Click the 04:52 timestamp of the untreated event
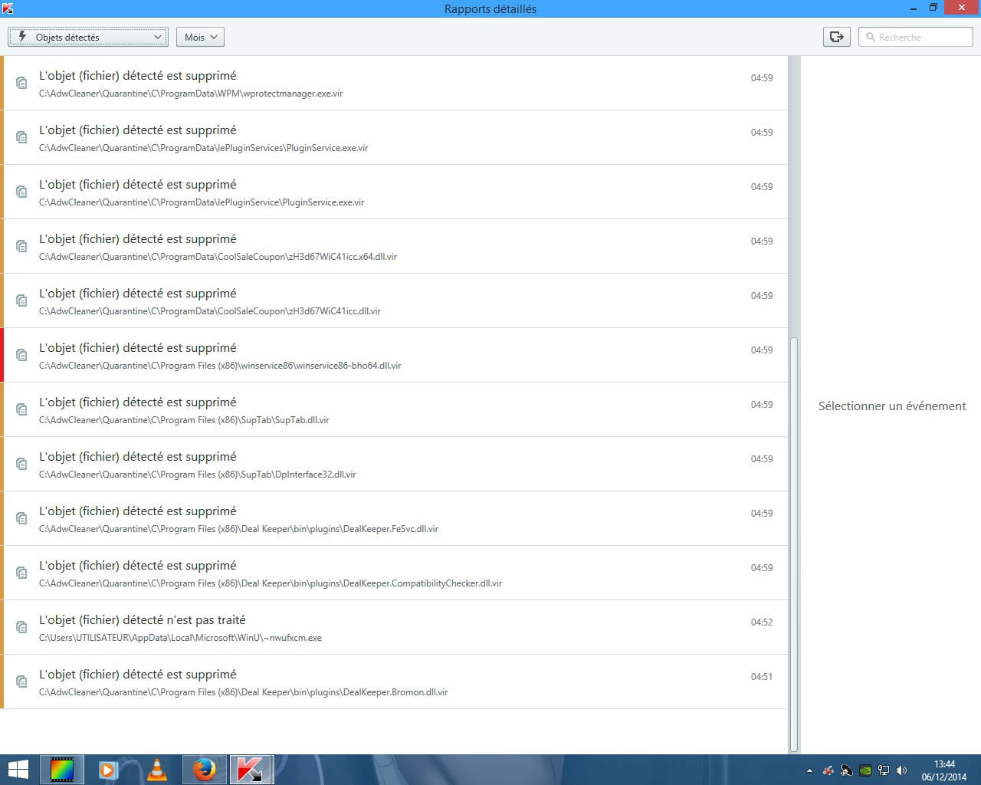Viewport: 981px width, 785px height. pyautogui.click(x=762, y=622)
